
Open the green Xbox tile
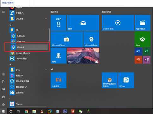(143, 39)
